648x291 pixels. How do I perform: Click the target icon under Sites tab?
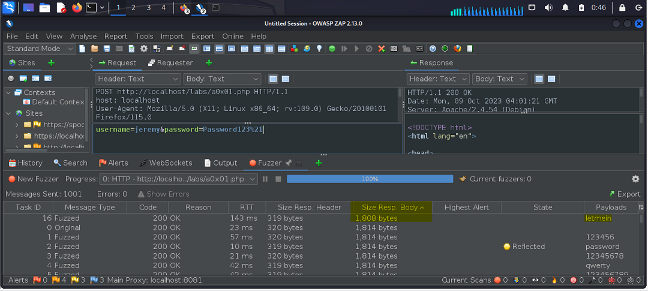click(x=11, y=78)
